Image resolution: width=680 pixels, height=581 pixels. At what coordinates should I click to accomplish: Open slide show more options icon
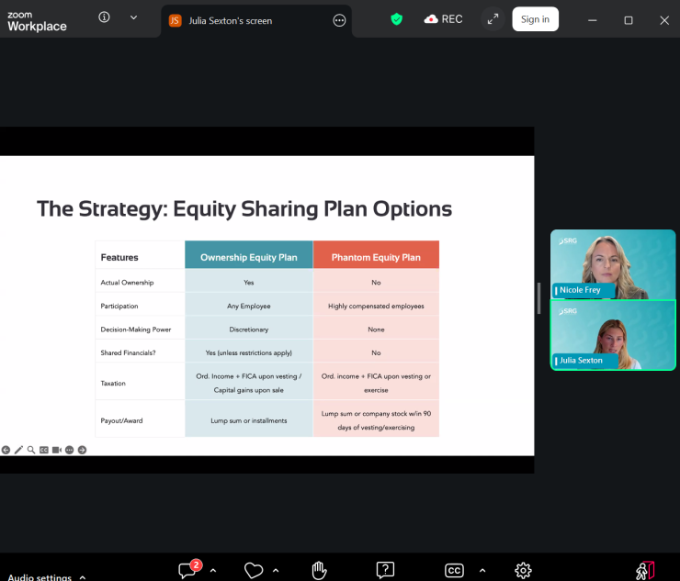(70, 450)
